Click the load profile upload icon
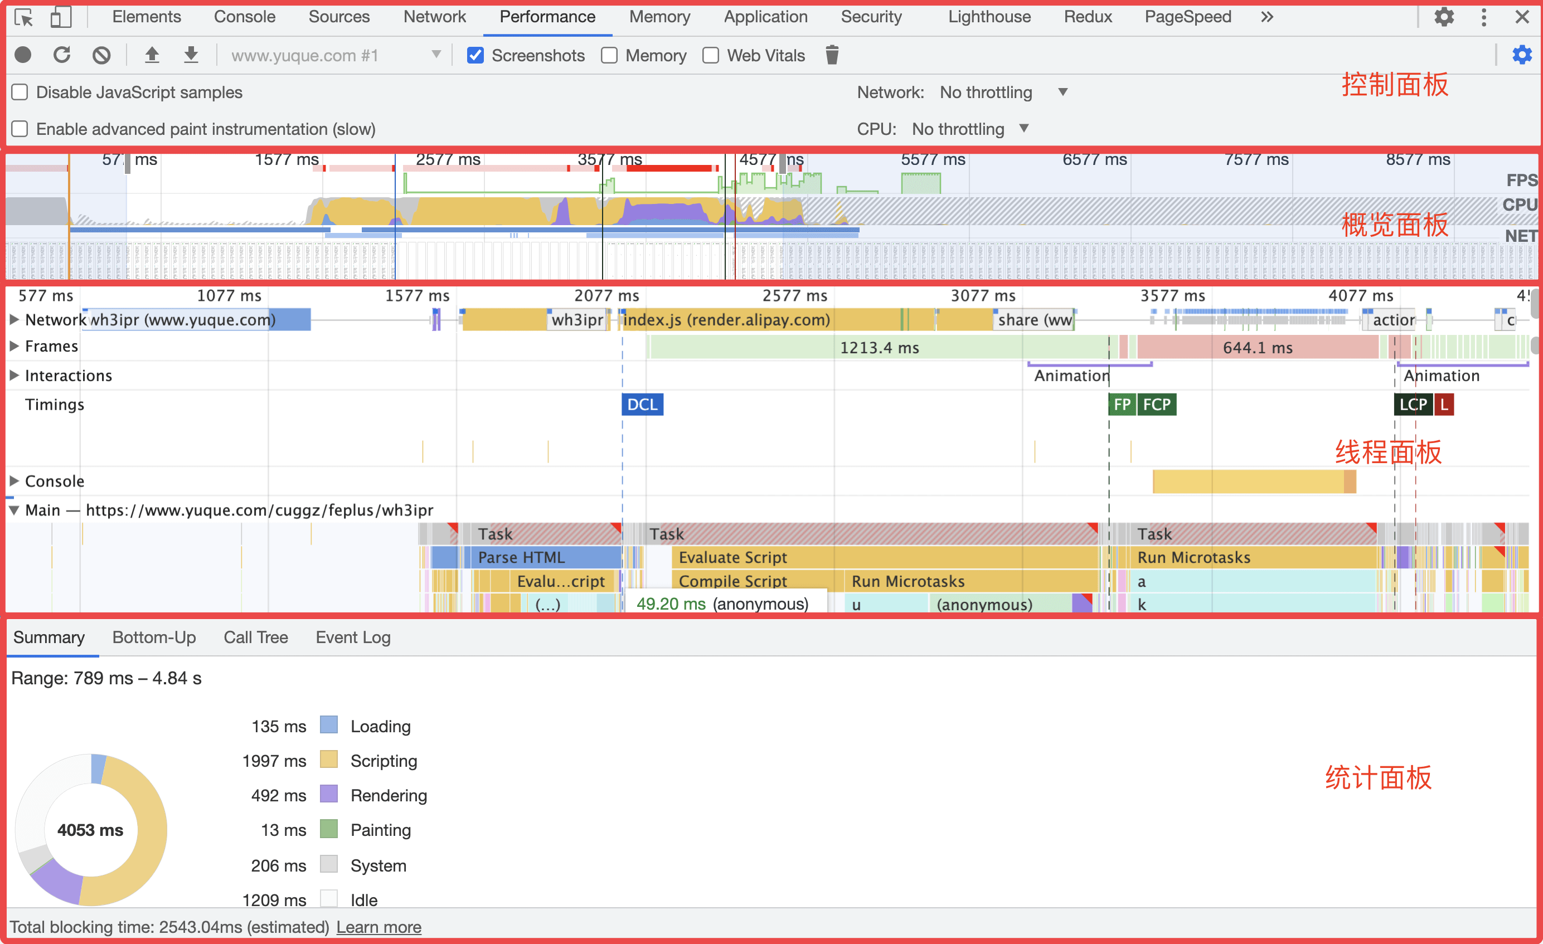 pyautogui.click(x=152, y=55)
